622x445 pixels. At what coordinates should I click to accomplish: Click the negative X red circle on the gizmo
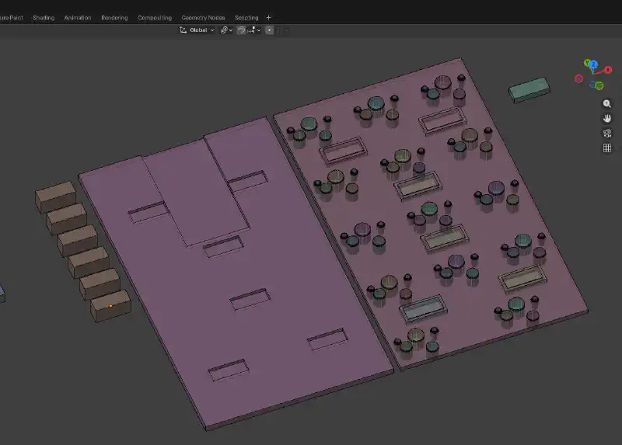coord(578,79)
